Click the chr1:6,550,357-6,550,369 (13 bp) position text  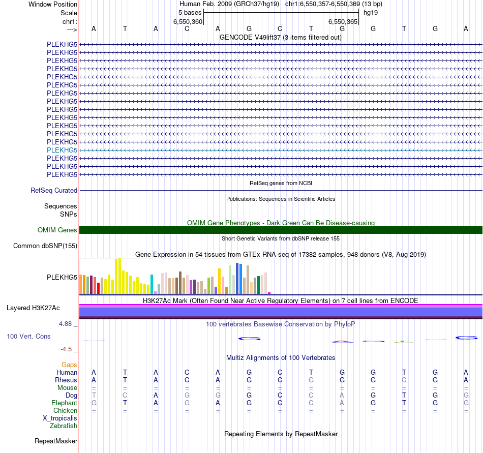pos(334,4)
